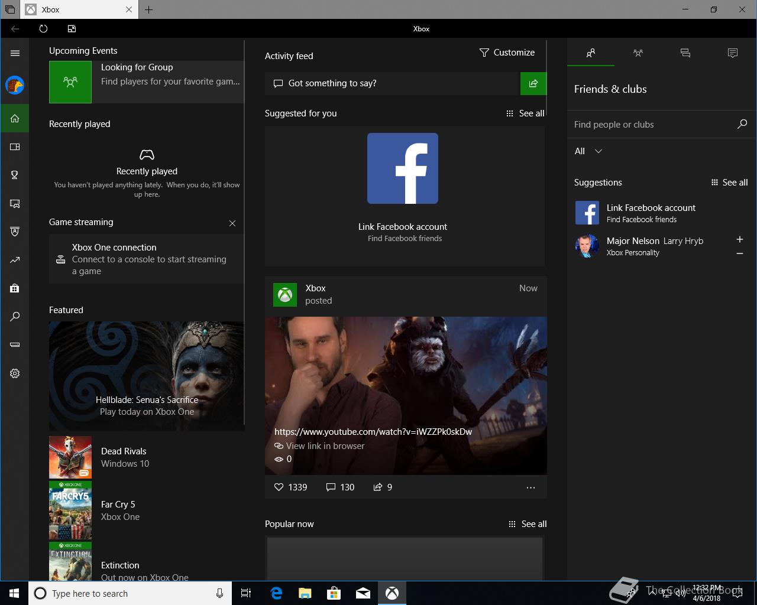Open new tab plus button
The image size is (757, 605).
click(x=149, y=9)
